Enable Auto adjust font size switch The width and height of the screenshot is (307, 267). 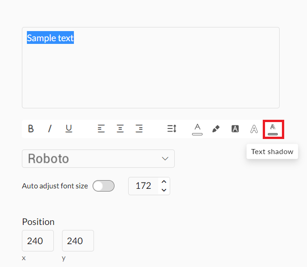[104, 186]
